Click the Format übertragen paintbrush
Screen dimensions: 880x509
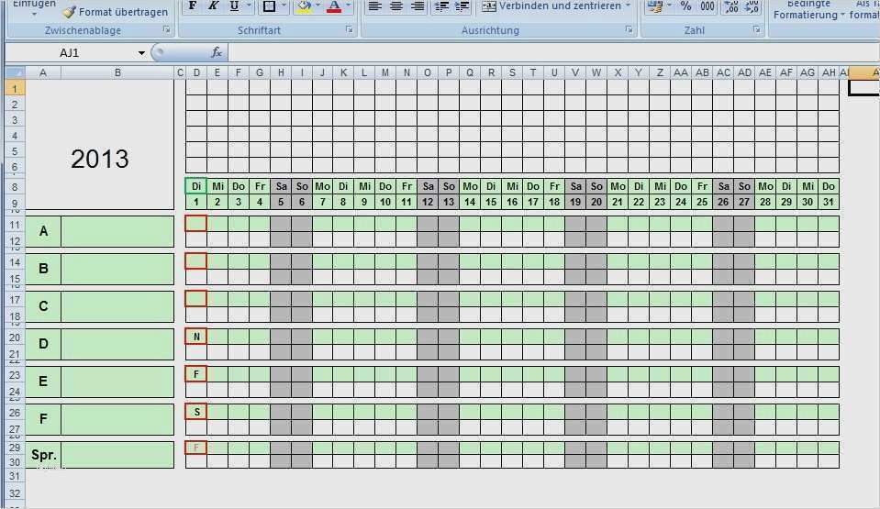(116, 12)
